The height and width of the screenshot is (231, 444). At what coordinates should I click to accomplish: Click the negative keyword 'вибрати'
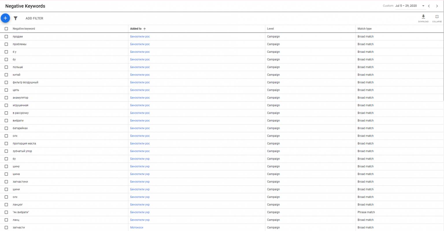(18, 121)
